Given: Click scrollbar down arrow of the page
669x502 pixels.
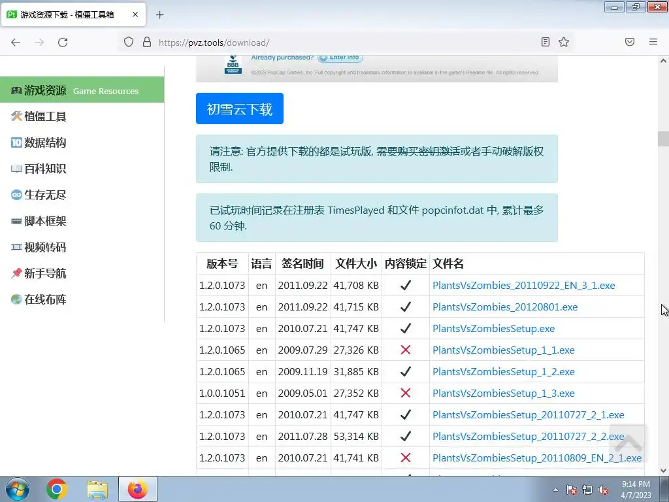Looking at the screenshot, I should coord(663,471).
